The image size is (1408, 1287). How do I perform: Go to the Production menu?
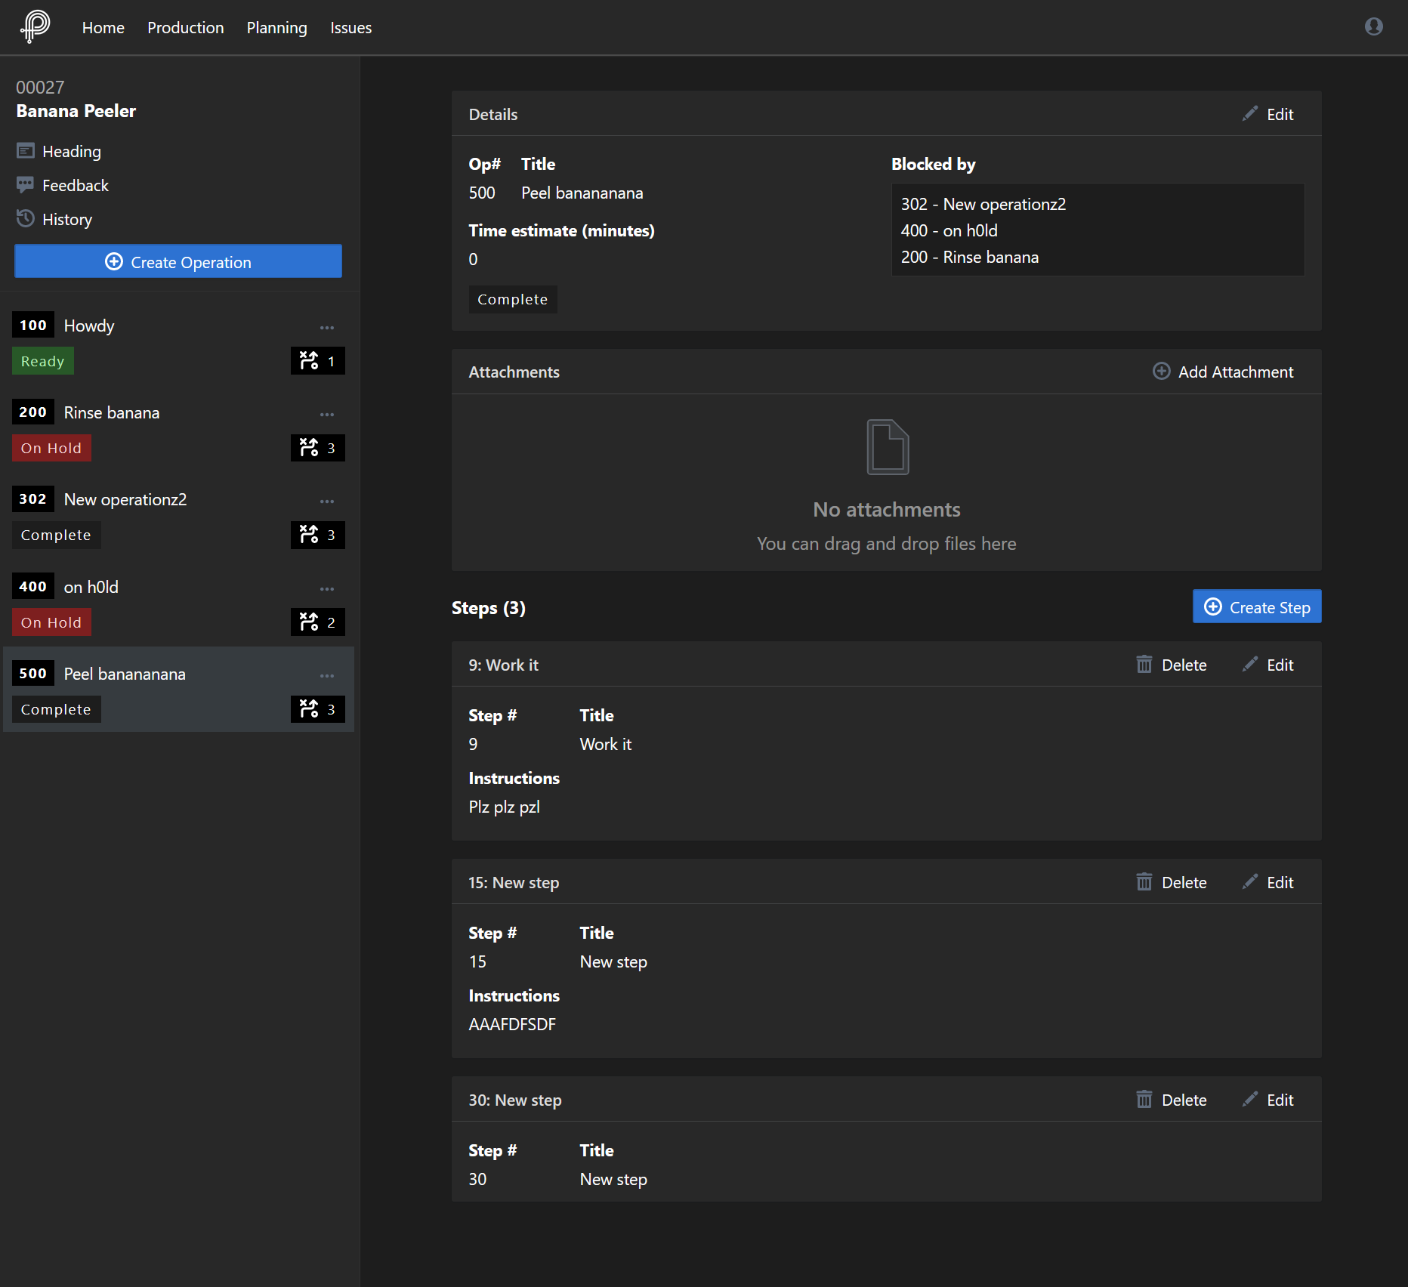(x=185, y=28)
